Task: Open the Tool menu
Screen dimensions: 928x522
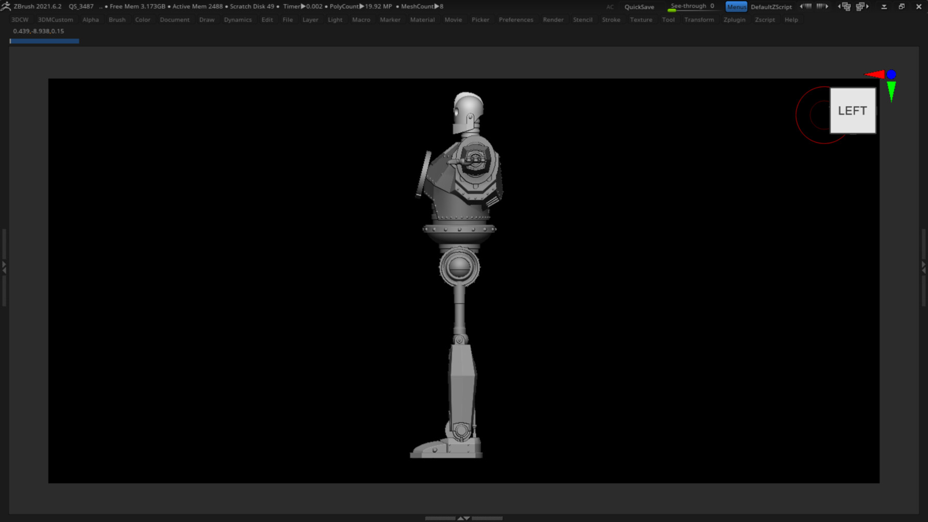Action: tap(668, 20)
